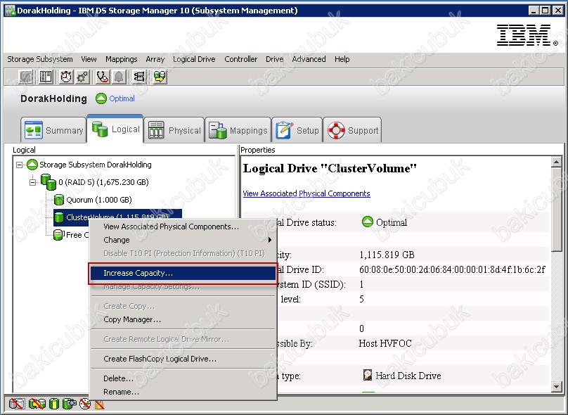Open Recovery Guru stethoscope toolbar icon

(x=103, y=77)
